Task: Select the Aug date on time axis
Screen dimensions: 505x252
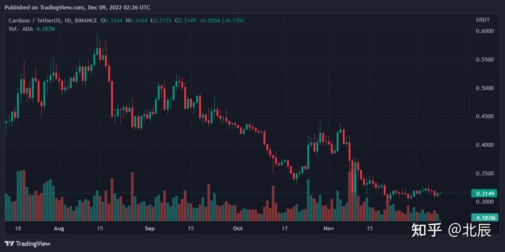Action: (x=59, y=228)
